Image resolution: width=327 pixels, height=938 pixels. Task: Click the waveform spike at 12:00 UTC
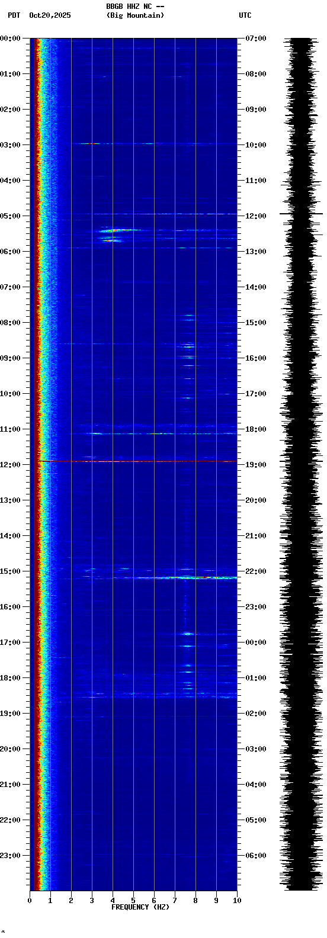click(301, 214)
